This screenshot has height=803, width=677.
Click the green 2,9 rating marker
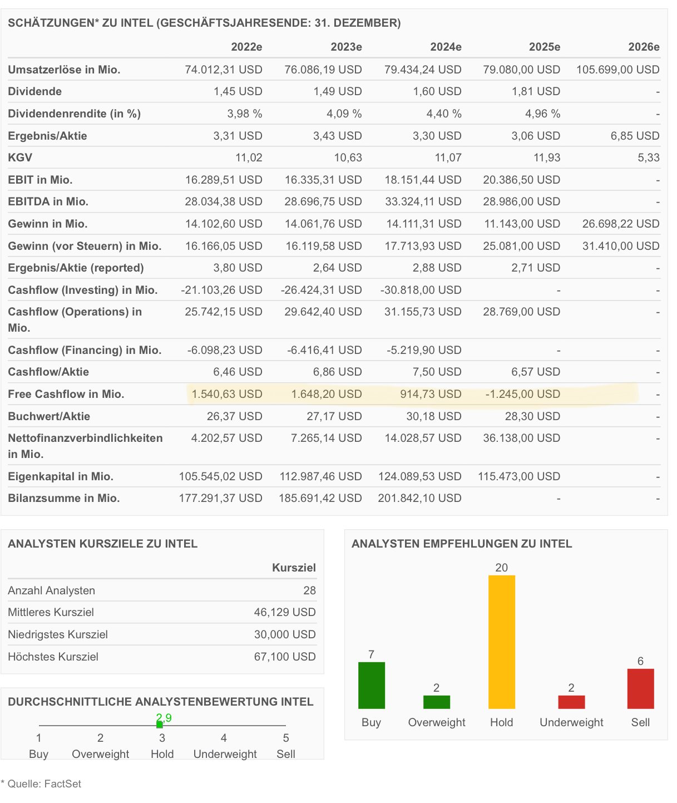tap(160, 725)
